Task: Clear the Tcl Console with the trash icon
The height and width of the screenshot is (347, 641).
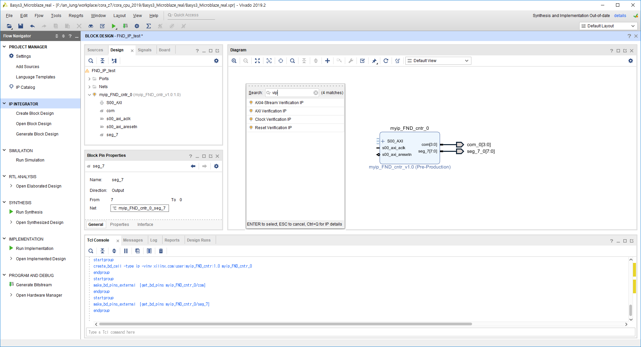Action: pos(161,251)
